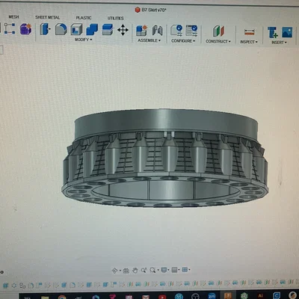Open Chrome from the taskbar
This screenshot has width=299, height=299.
click(x=62, y=297)
